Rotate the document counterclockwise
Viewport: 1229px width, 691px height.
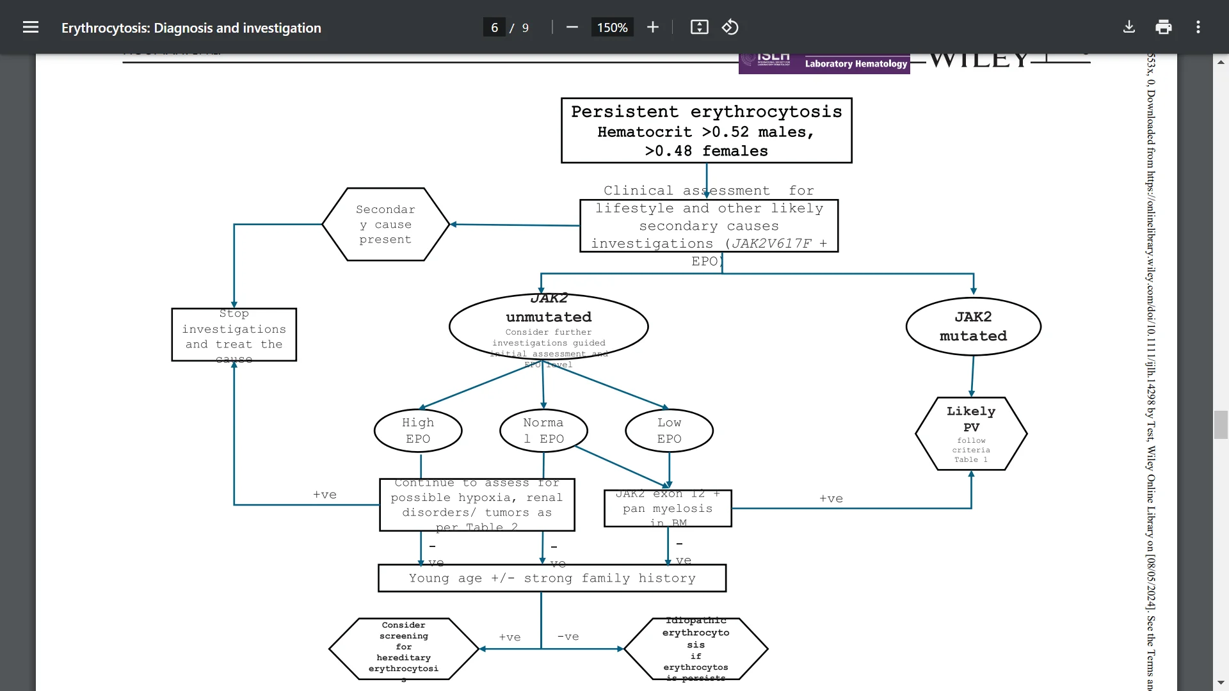coord(730,27)
